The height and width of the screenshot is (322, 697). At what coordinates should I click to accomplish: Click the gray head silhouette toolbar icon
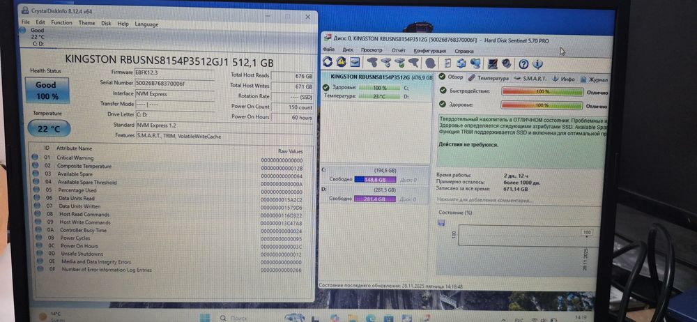pyautogui.click(x=430, y=63)
